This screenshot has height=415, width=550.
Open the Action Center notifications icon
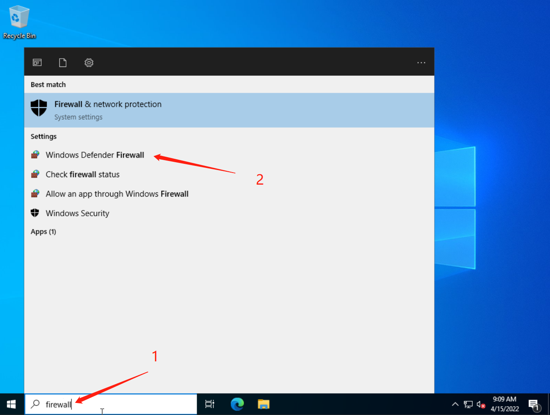(534, 404)
